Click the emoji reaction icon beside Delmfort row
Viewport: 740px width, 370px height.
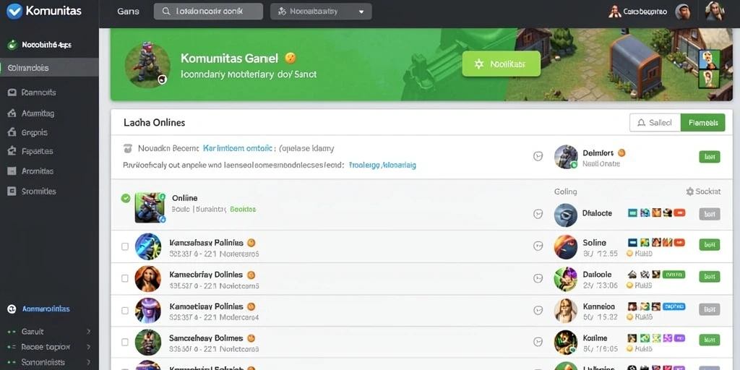pos(538,157)
